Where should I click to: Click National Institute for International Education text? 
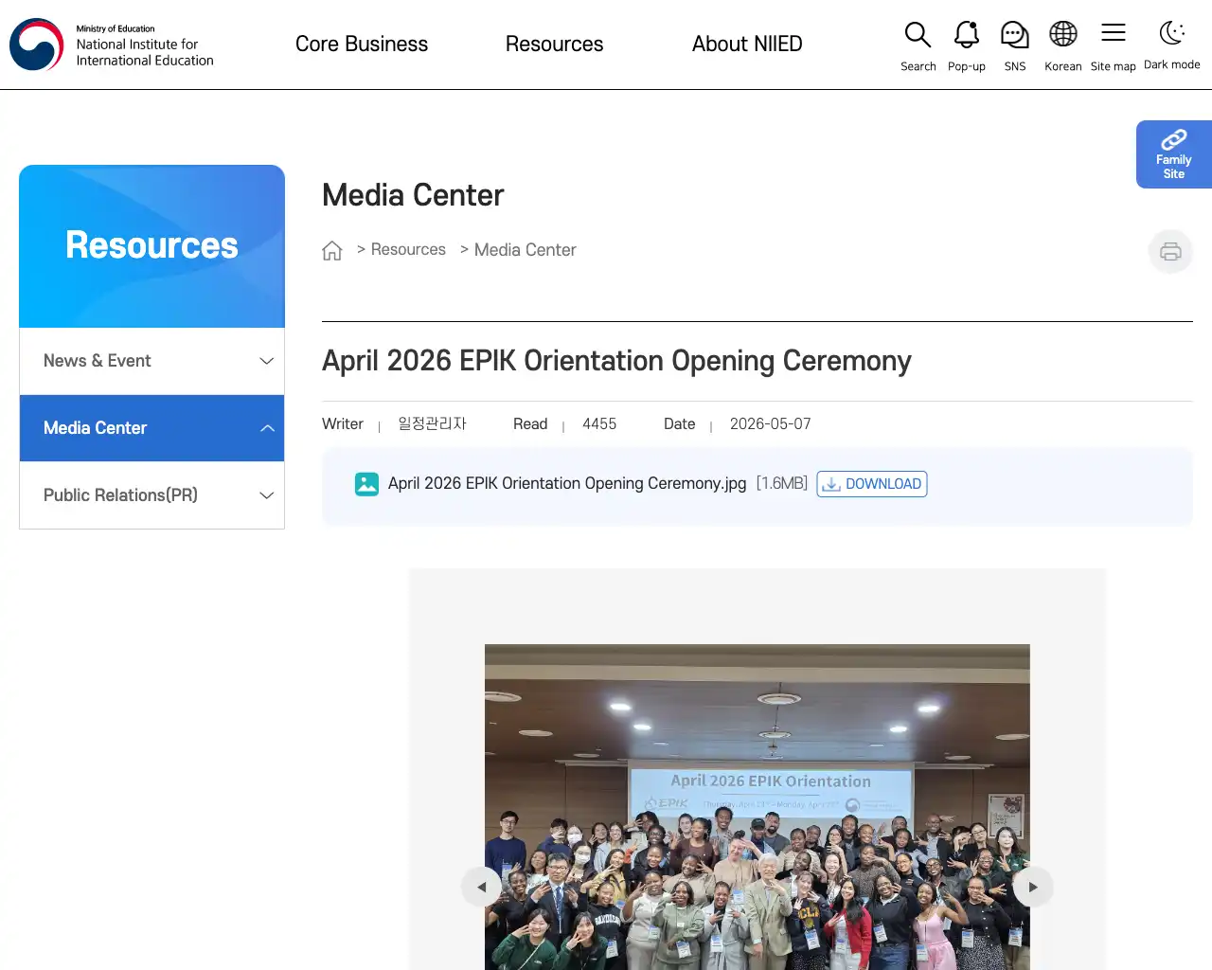click(145, 52)
